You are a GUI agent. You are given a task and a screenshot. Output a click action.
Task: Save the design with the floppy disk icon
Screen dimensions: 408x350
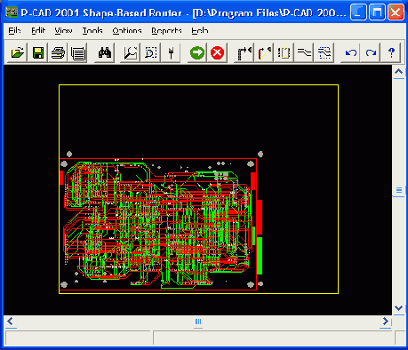coord(37,53)
